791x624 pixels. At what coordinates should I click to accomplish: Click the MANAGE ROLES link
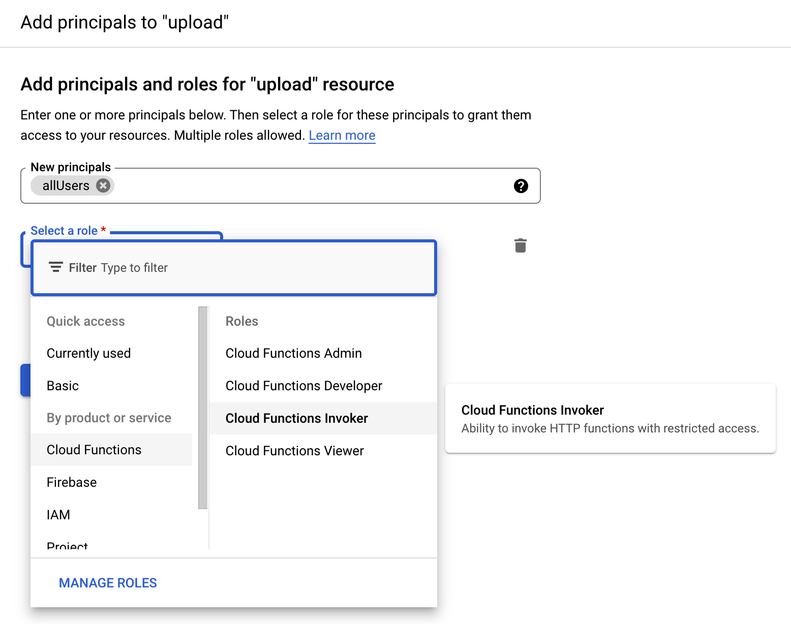(108, 583)
